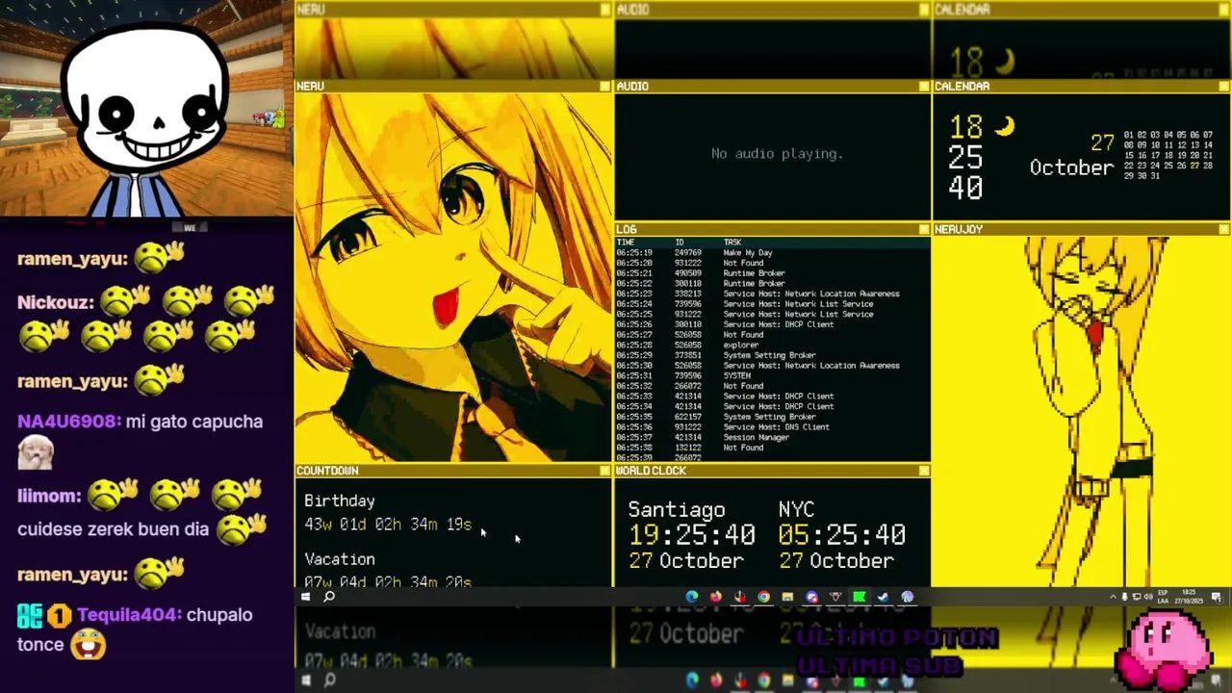Open the green Kick app on the taskbar

pos(859,597)
